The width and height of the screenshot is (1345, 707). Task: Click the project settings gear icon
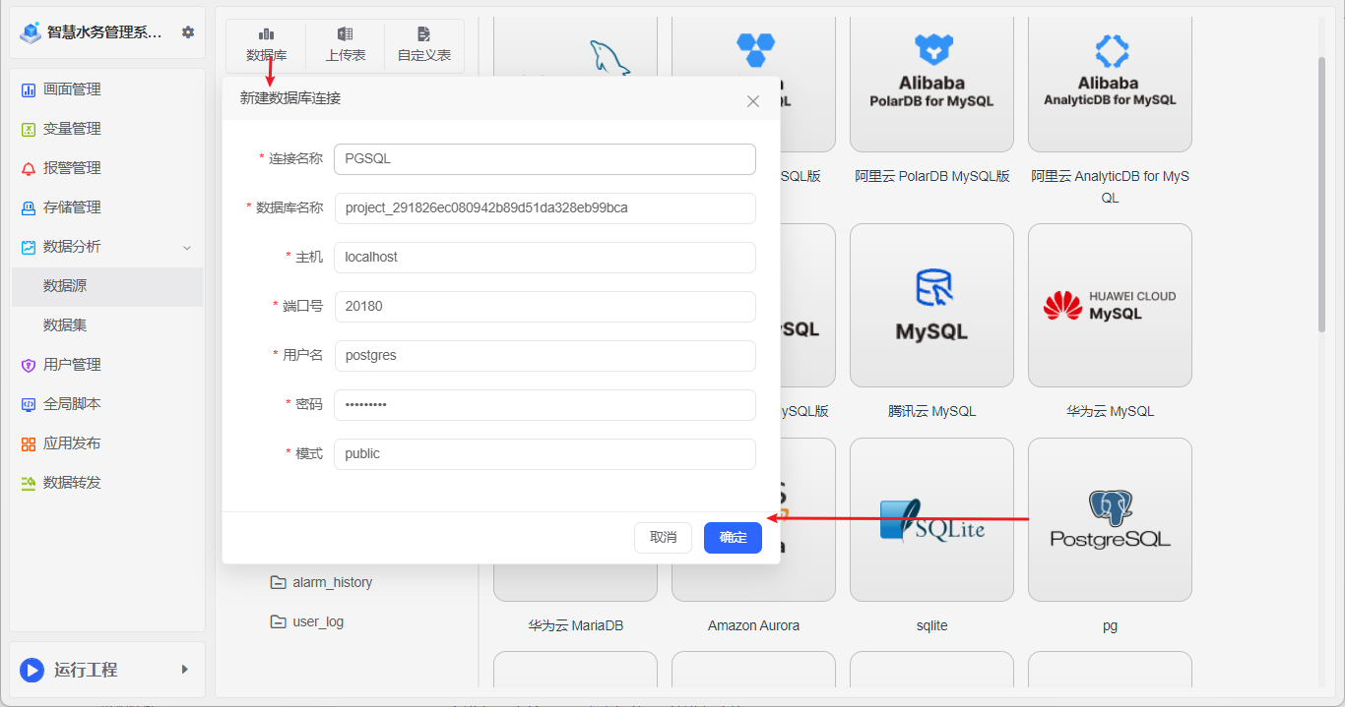[187, 30]
